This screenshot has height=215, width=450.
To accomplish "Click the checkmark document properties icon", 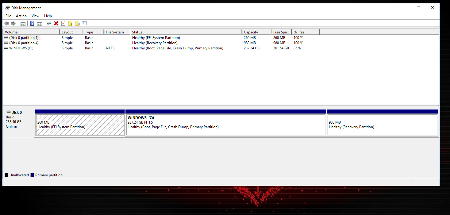I will [63, 23].
